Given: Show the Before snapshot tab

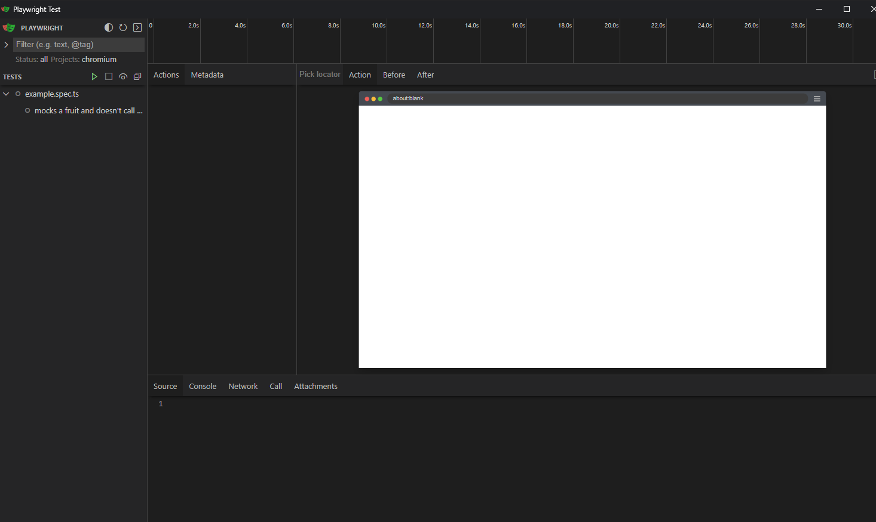Looking at the screenshot, I should [x=394, y=75].
